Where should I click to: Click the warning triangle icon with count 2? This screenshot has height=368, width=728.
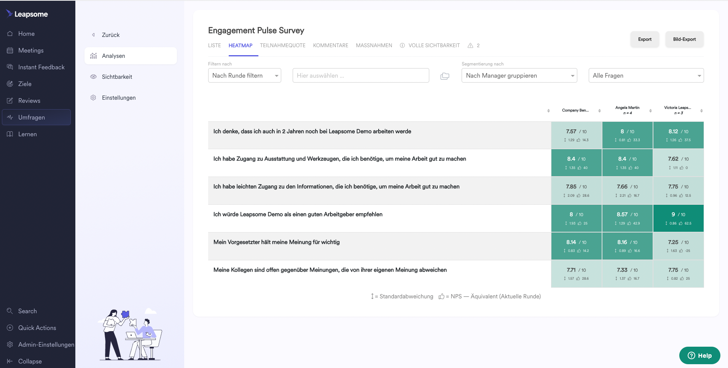pos(470,46)
